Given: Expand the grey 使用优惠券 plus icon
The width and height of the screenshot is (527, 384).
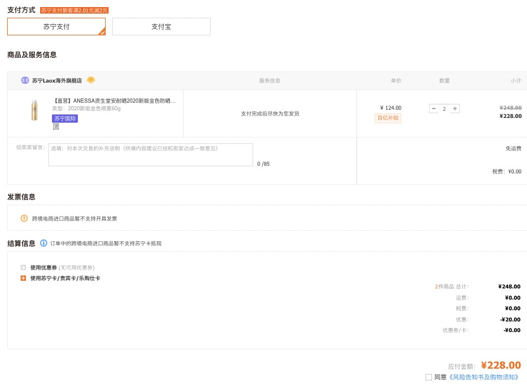Looking at the screenshot, I should (23, 267).
